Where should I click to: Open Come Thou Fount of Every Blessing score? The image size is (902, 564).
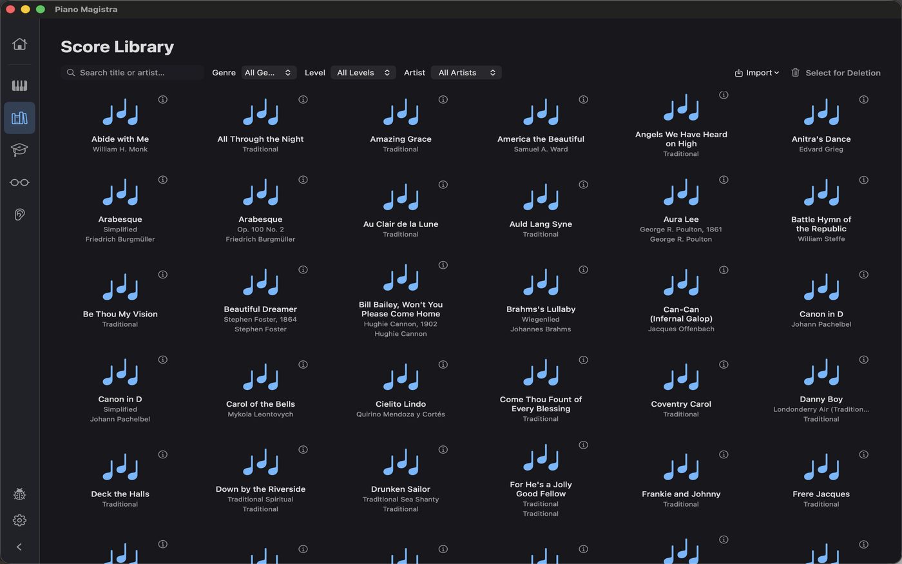point(541,373)
